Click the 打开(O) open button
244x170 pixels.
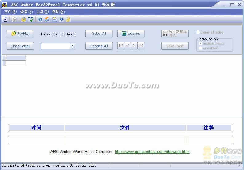pos(20,34)
